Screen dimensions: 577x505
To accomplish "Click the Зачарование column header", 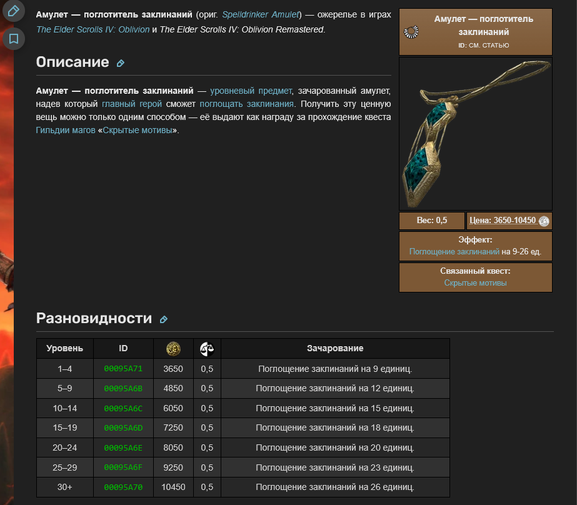I will 335,348.
